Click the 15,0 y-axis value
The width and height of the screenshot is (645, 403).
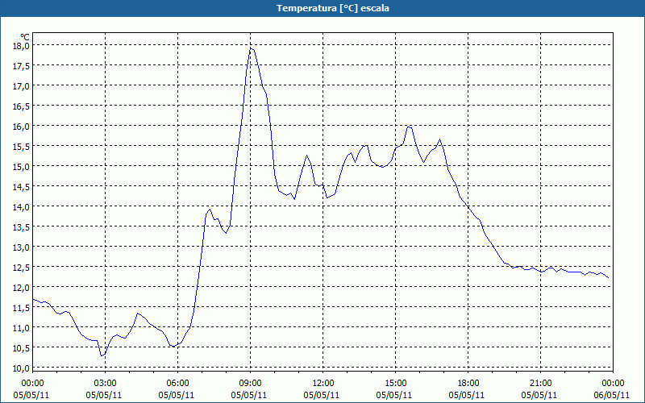[x=22, y=167]
